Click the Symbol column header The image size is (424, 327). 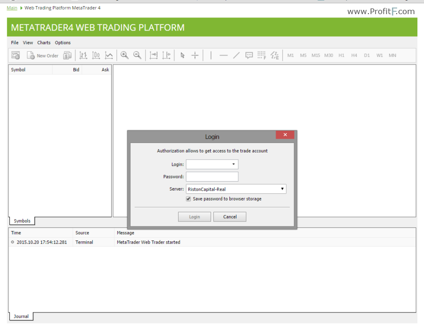pos(30,70)
